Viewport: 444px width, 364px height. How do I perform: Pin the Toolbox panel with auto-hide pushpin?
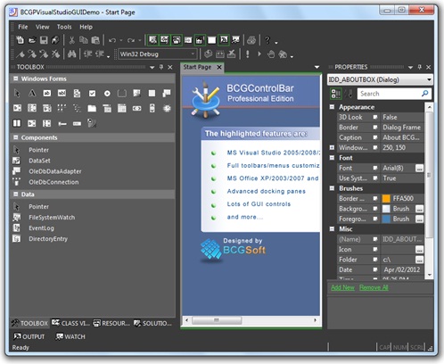161,67
